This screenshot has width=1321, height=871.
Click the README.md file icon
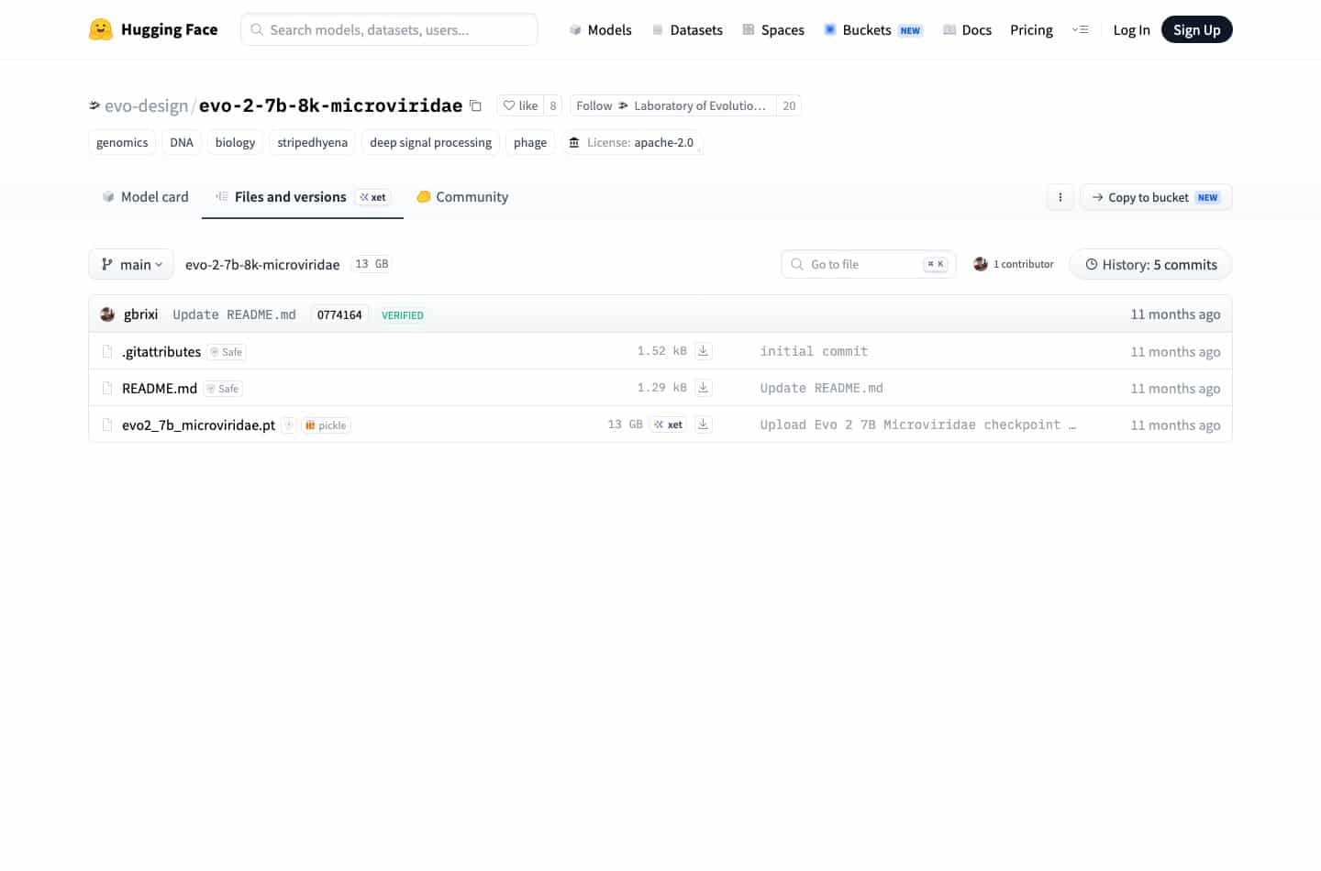107,388
